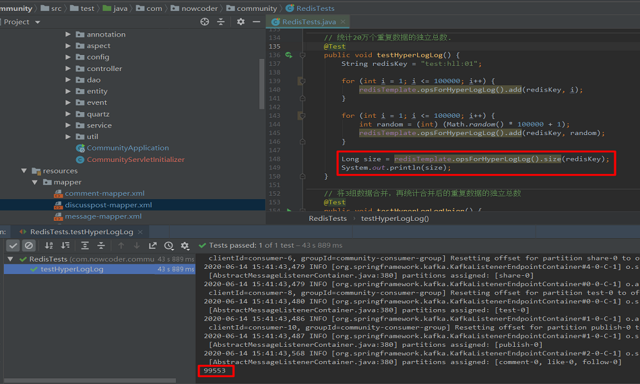640x384 pixels.
Task: Click the Project tree vertical scrollbar
Action: pyautogui.click(x=262, y=84)
